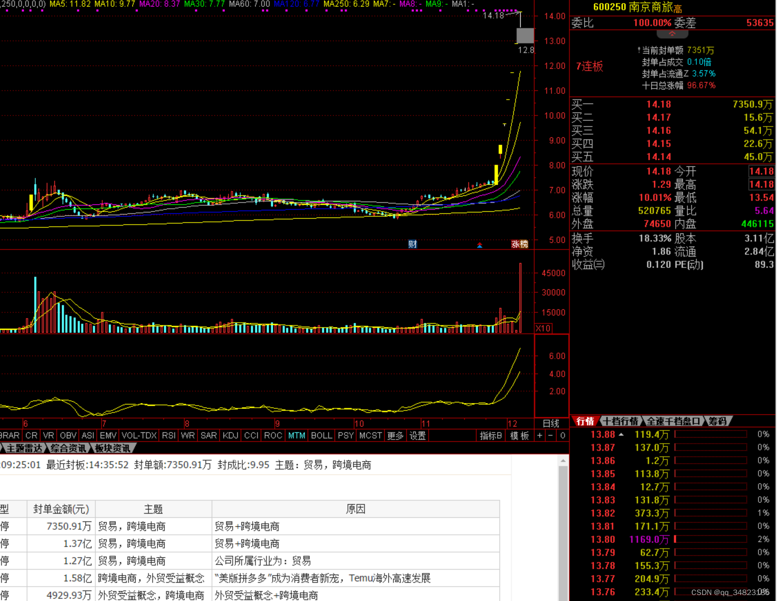Select the WR indicator tab
This screenshot has height=601, width=777.
(x=188, y=435)
